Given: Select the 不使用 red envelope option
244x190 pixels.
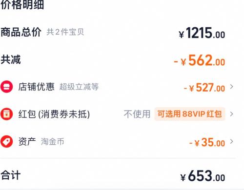Looking at the screenshot, I should tap(137, 114).
